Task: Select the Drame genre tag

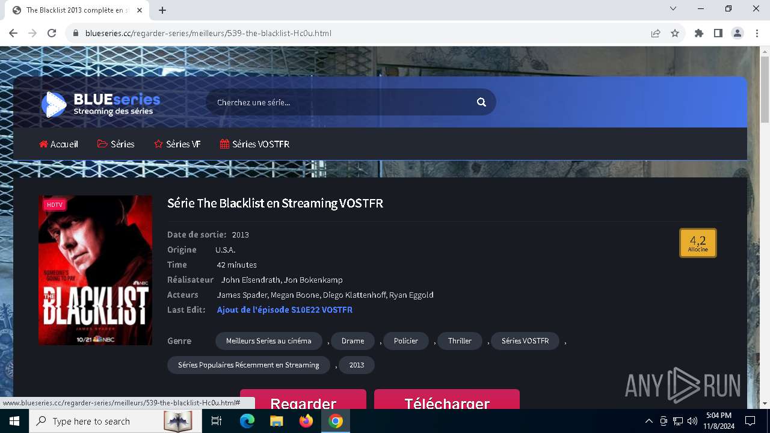Action: (x=353, y=341)
